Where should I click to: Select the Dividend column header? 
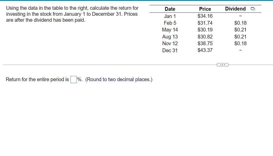click(x=235, y=9)
